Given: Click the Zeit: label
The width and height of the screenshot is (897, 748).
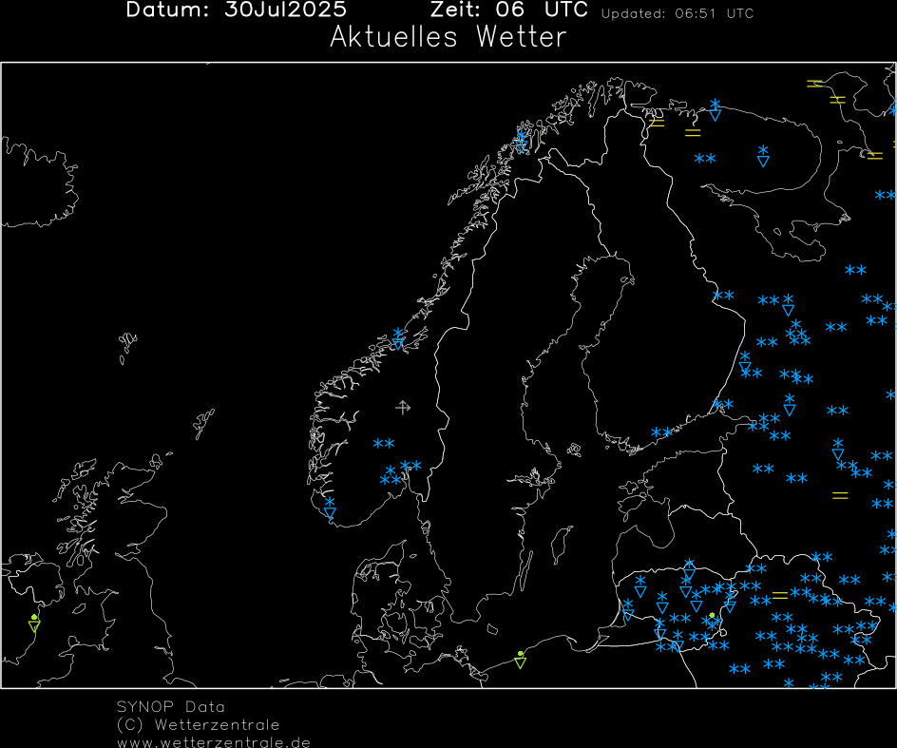Looking at the screenshot, I should pyautogui.click(x=455, y=10).
